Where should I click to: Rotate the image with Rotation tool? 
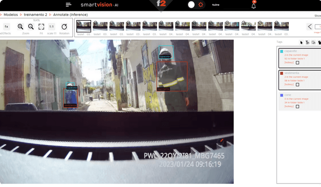[x=64, y=26]
